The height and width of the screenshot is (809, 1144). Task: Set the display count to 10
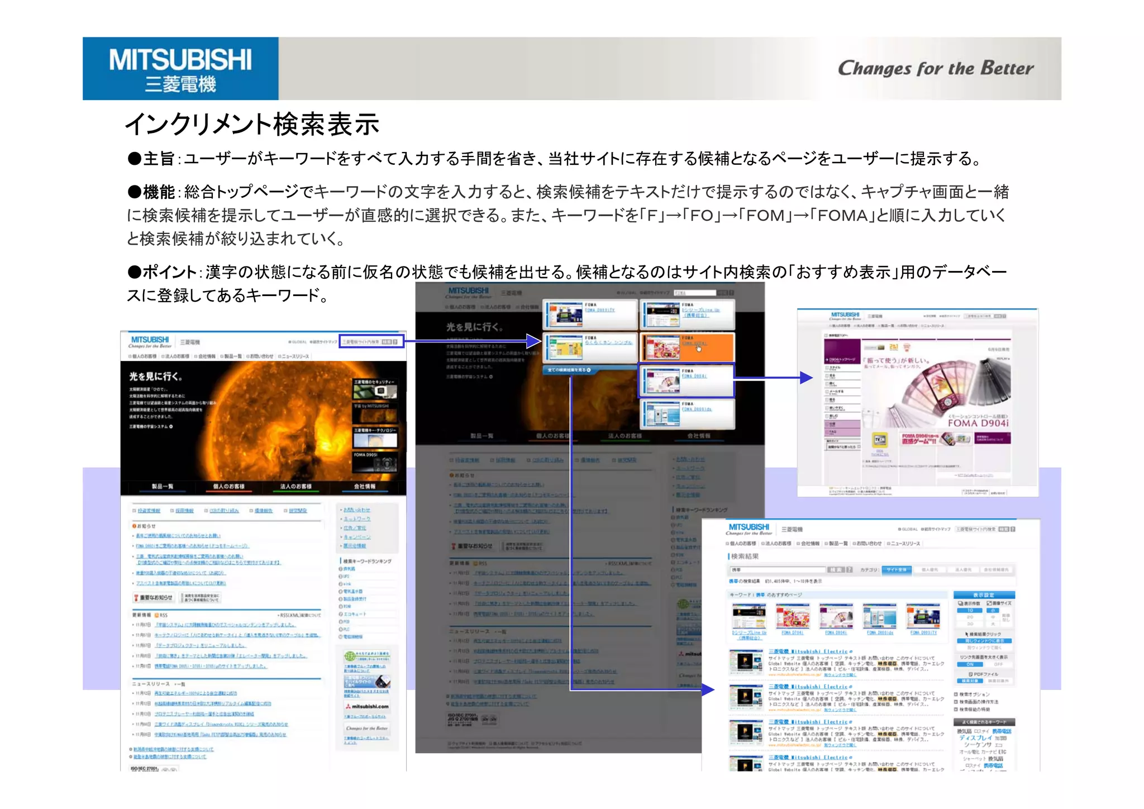pos(970,611)
